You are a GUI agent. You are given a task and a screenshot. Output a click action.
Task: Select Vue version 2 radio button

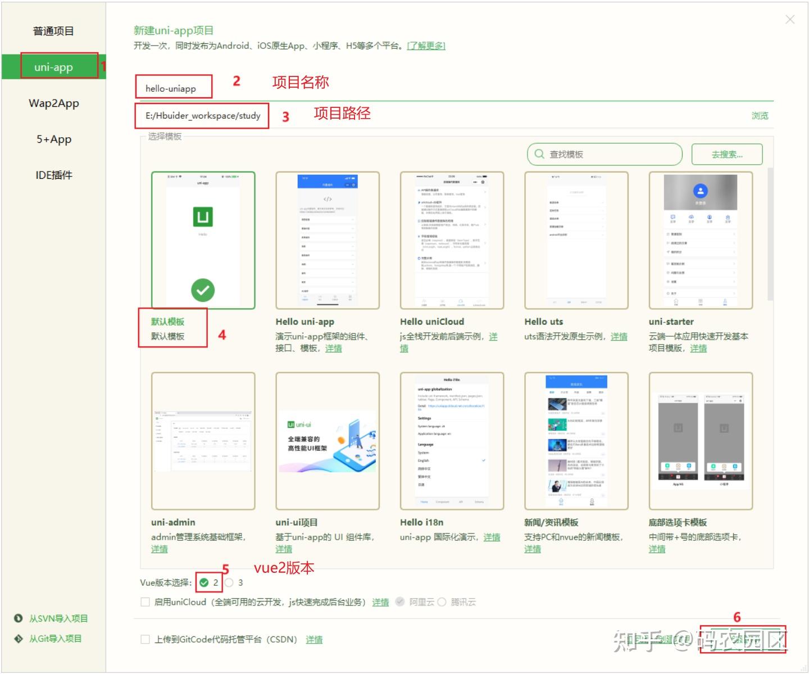[x=204, y=583]
